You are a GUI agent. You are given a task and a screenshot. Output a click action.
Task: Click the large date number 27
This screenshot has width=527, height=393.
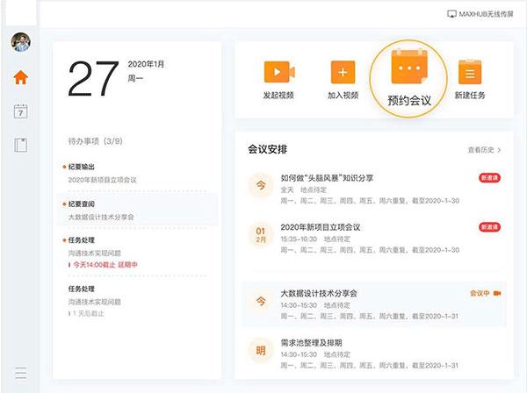[x=93, y=79]
